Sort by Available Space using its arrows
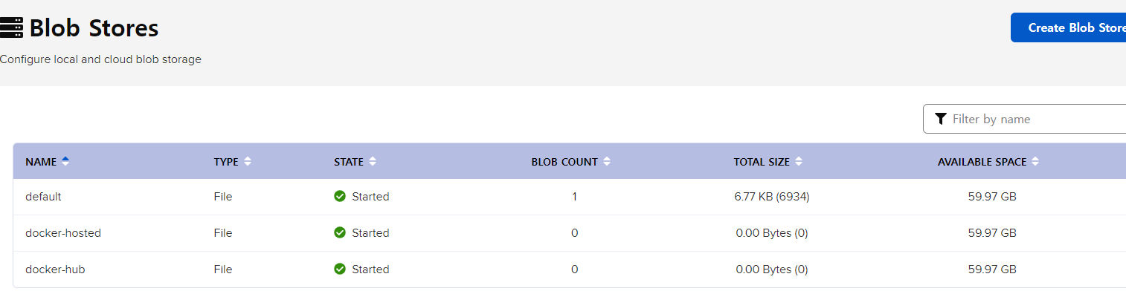 1035,161
